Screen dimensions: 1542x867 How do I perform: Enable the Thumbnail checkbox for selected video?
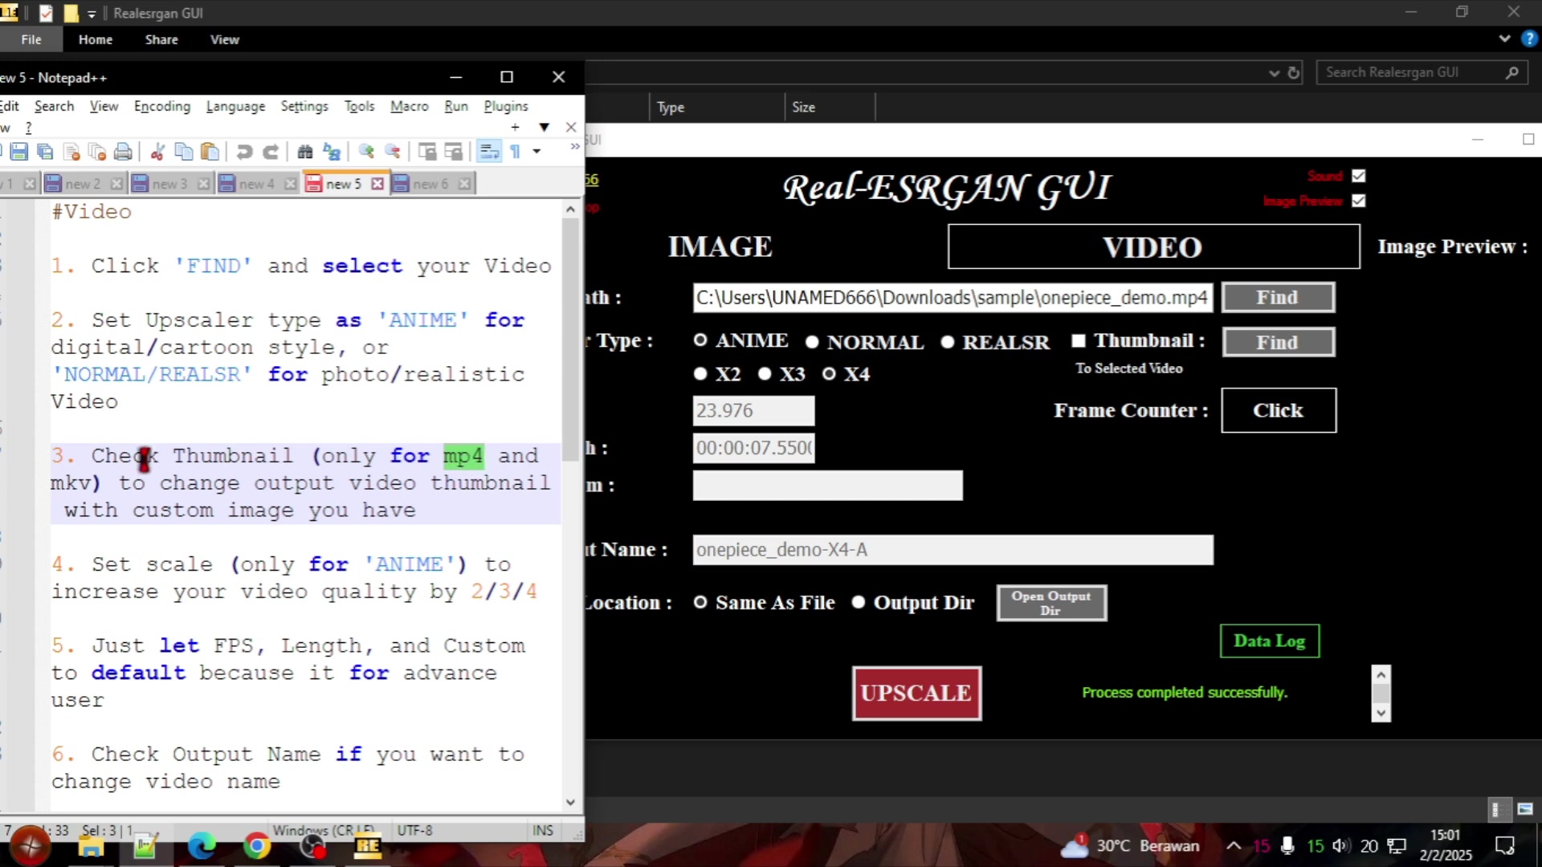tap(1078, 340)
